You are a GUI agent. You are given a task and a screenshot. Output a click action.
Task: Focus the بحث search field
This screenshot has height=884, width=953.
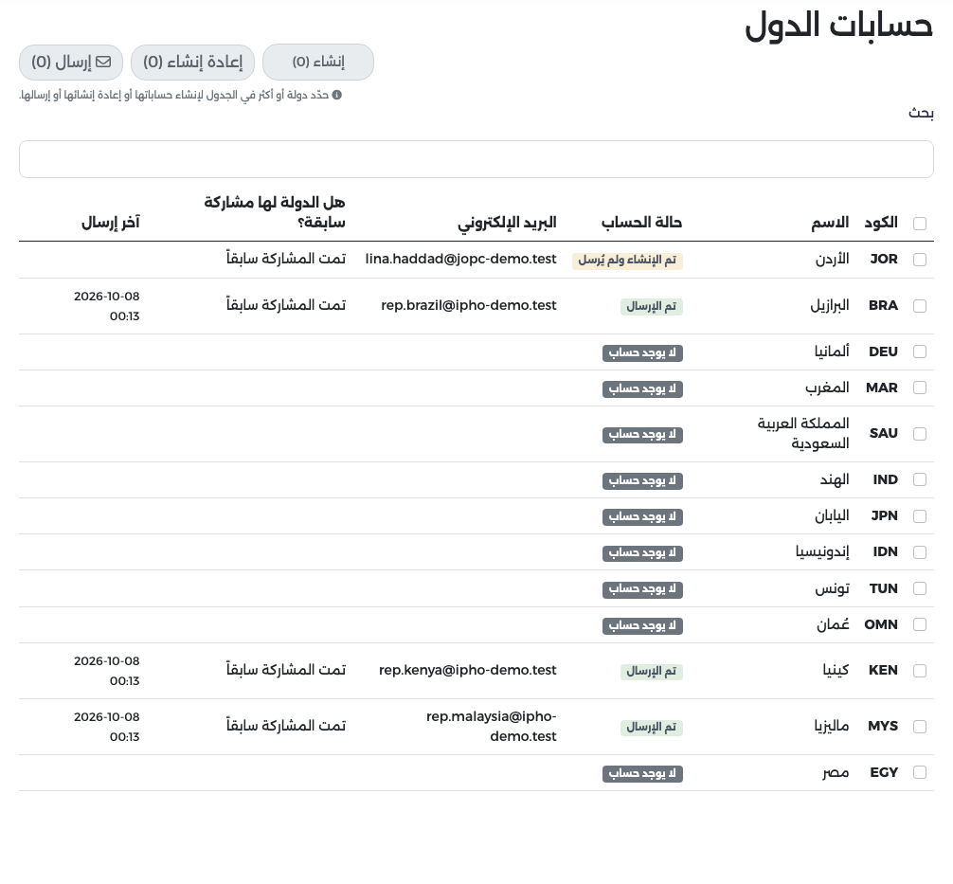click(x=476, y=159)
